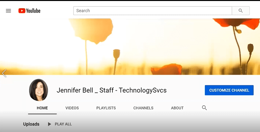Click the channel search magnifier icon
Viewport: 260px width, 132px height.
[x=204, y=108]
